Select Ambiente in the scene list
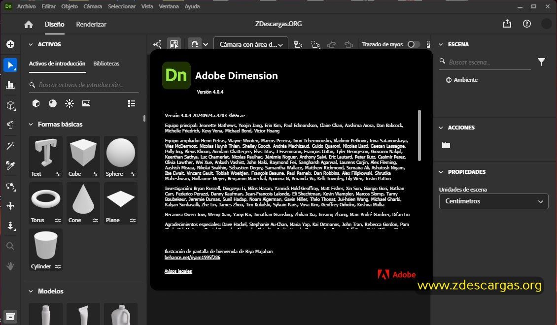Image resolution: width=557 pixels, height=325 pixels. click(462, 80)
